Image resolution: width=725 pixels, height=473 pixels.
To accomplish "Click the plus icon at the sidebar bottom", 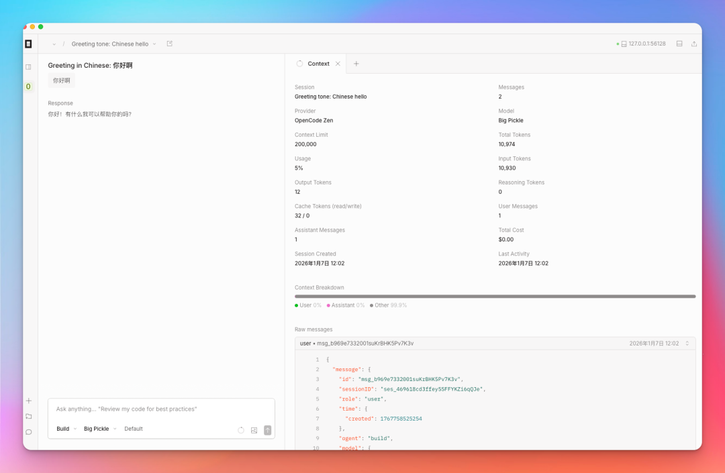I will coord(28,401).
